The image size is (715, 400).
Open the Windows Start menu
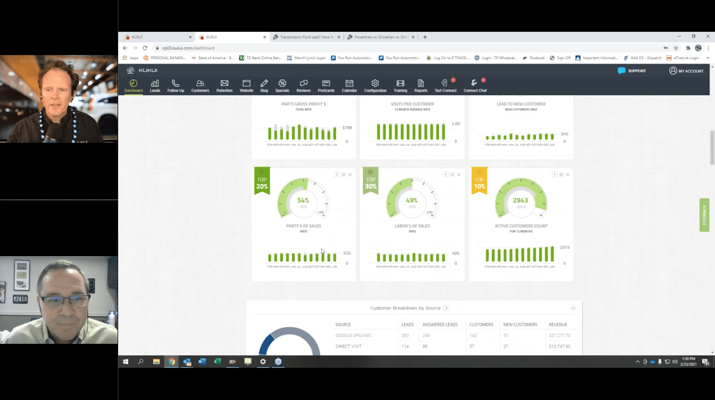(126, 361)
